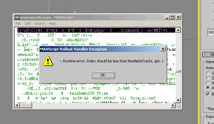Click the highlighted first line of script text
Image resolution: width=214 pixels, height=124 pixels.
(96, 30)
